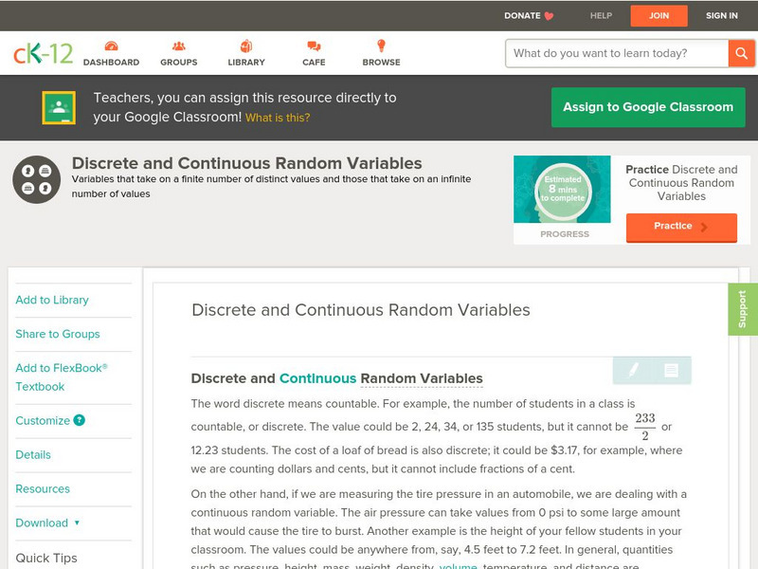The width and height of the screenshot is (758, 569).
Task: Click the pencil highlight tool icon
Action: click(x=633, y=370)
